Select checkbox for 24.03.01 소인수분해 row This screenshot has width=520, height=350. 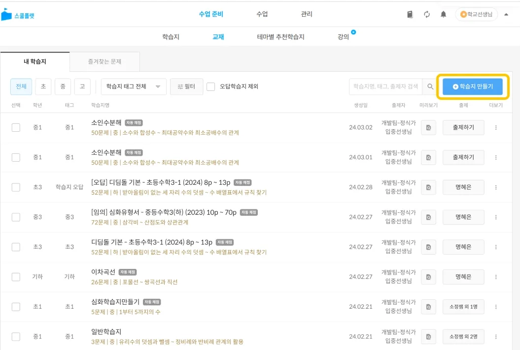(x=16, y=157)
